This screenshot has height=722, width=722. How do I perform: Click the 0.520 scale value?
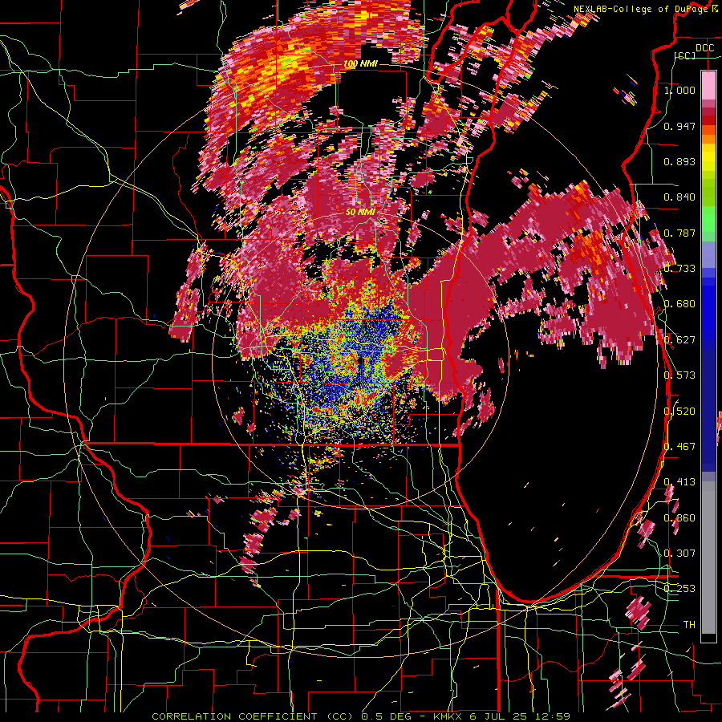pyautogui.click(x=679, y=412)
